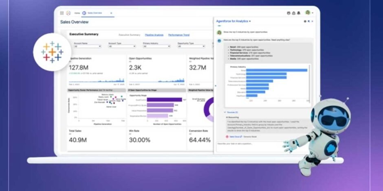This screenshot has height=191, width=383.
Task: Click the Open Opportunities sparkline chart
Action: 156,80
